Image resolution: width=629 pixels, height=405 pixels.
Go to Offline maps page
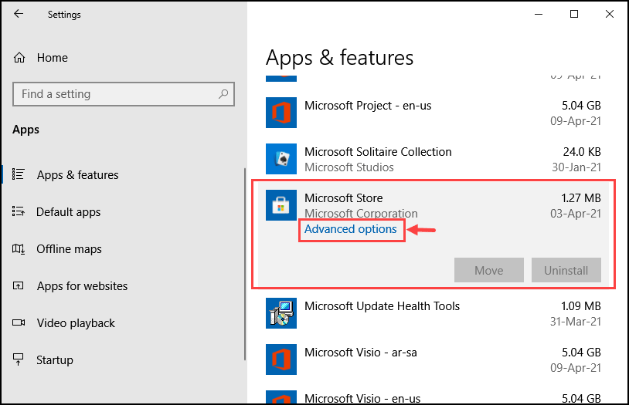click(69, 249)
